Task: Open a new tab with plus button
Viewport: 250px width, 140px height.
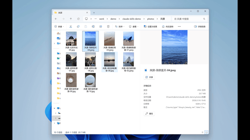Action: [x=94, y=13]
